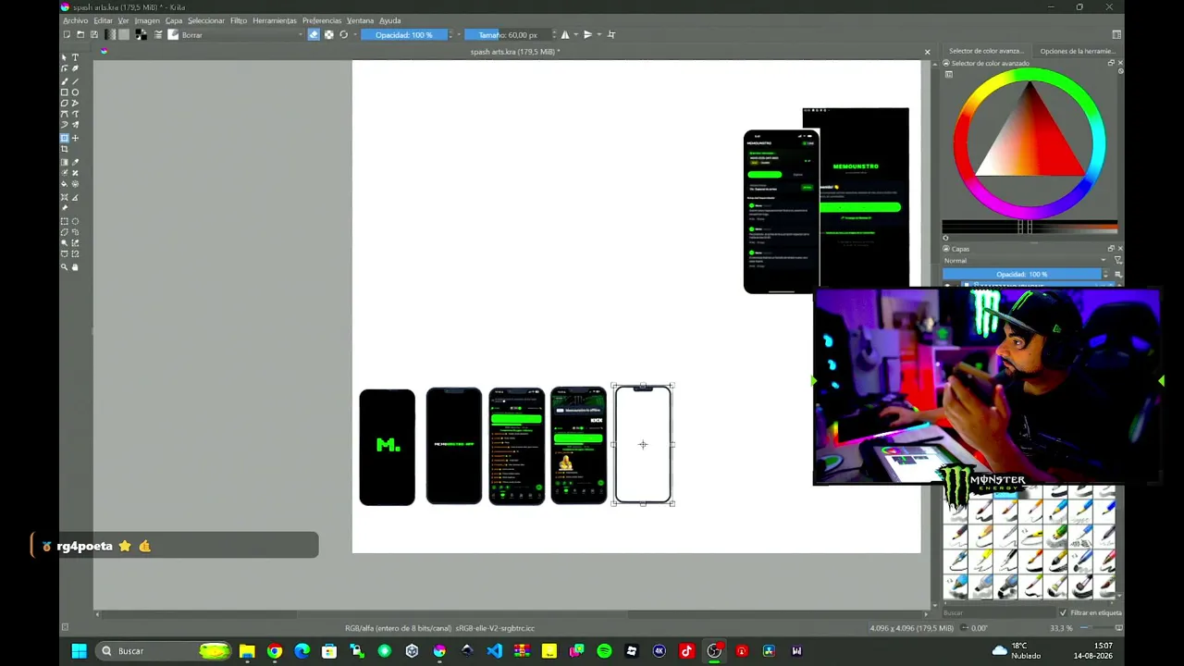
Task: Click the Buscar field in brush presets
Action: (x=999, y=612)
